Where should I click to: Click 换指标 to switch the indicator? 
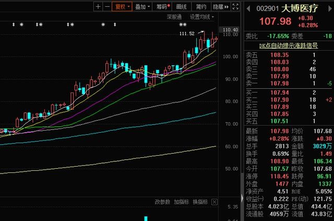click(x=200, y=202)
